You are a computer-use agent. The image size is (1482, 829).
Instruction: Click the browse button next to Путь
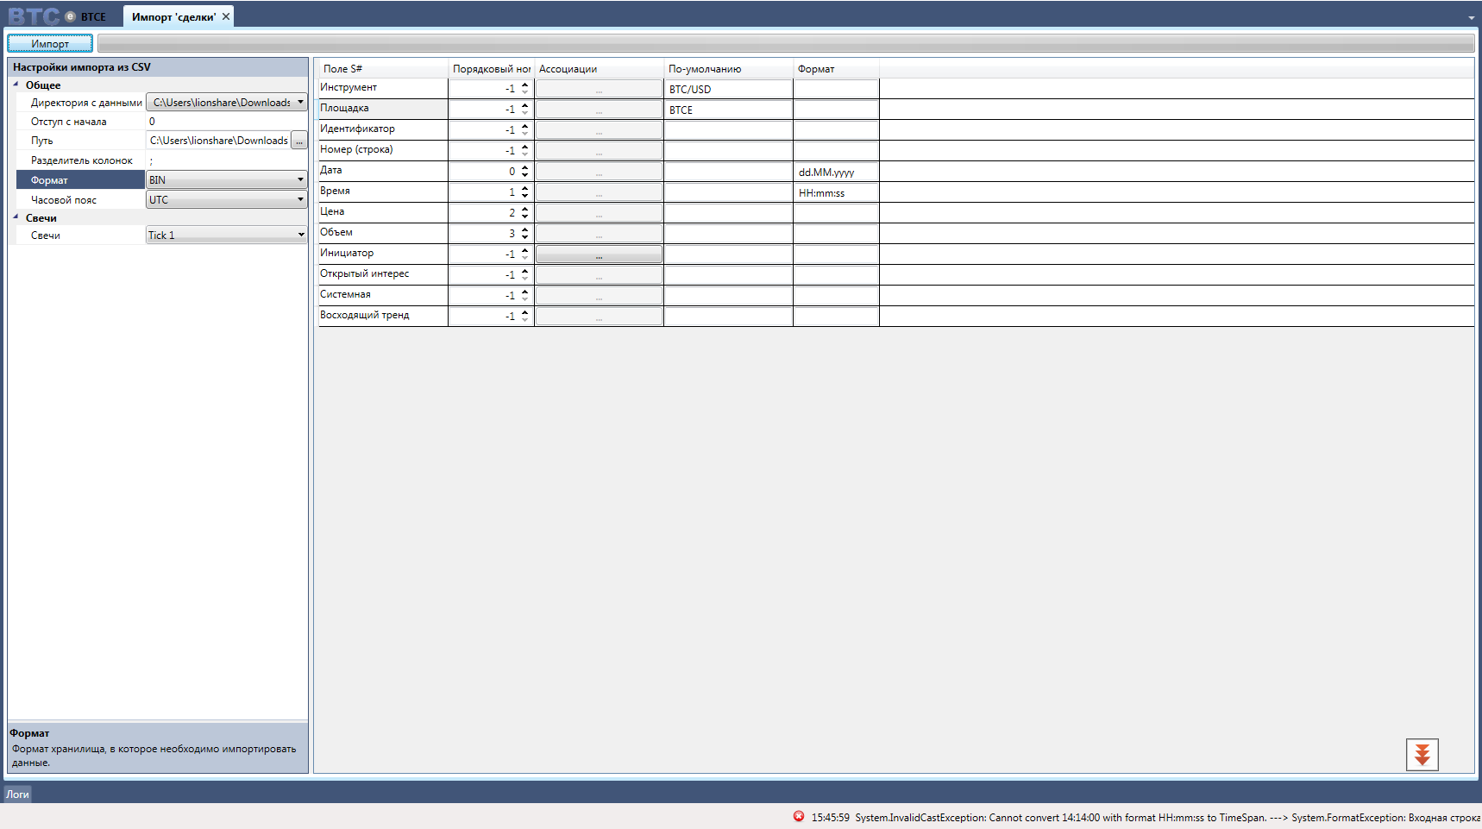[x=299, y=141]
